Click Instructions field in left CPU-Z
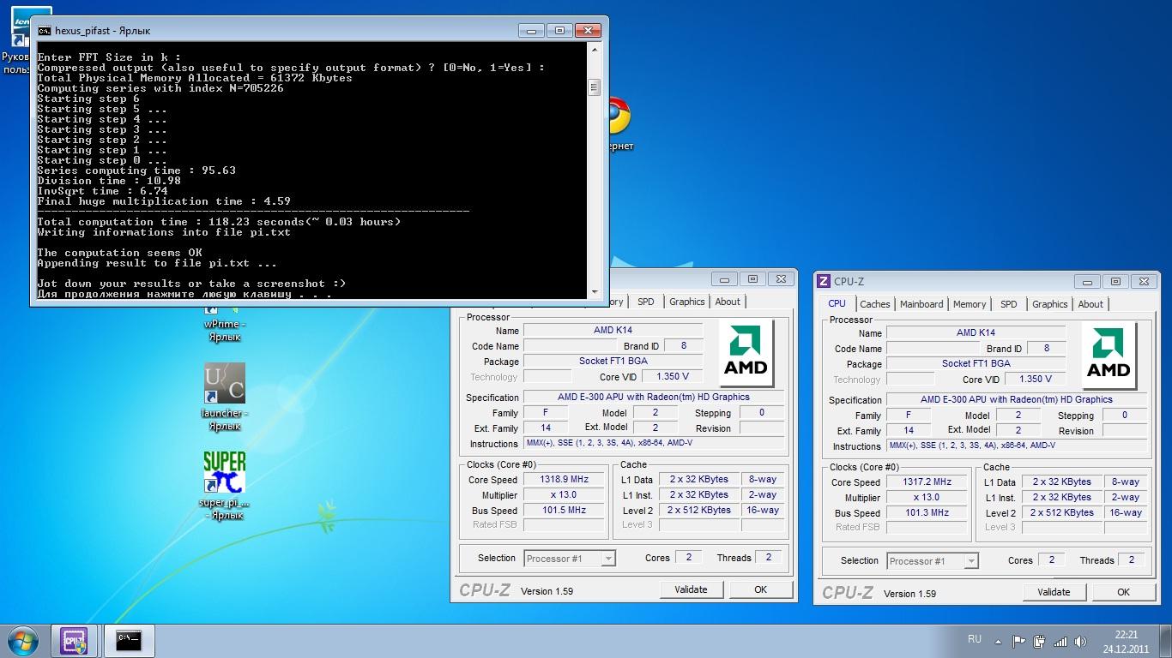The width and height of the screenshot is (1172, 658). point(653,443)
